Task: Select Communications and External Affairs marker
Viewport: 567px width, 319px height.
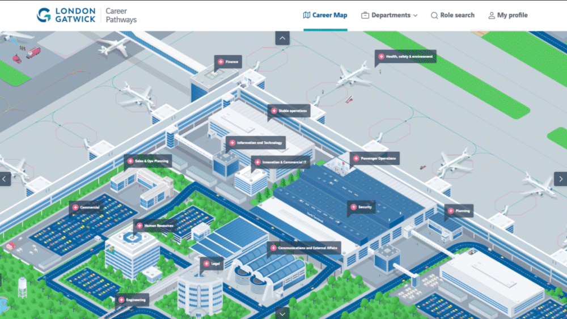Action: point(304,248)
